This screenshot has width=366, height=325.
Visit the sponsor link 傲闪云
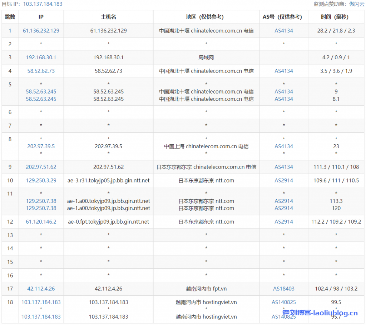pyautogui.click(x=357, y=4)
